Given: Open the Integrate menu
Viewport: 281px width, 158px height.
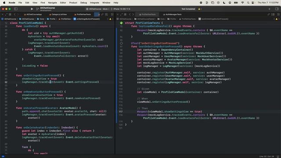Looking at the screenshot, I should click(x=94, y=3).
